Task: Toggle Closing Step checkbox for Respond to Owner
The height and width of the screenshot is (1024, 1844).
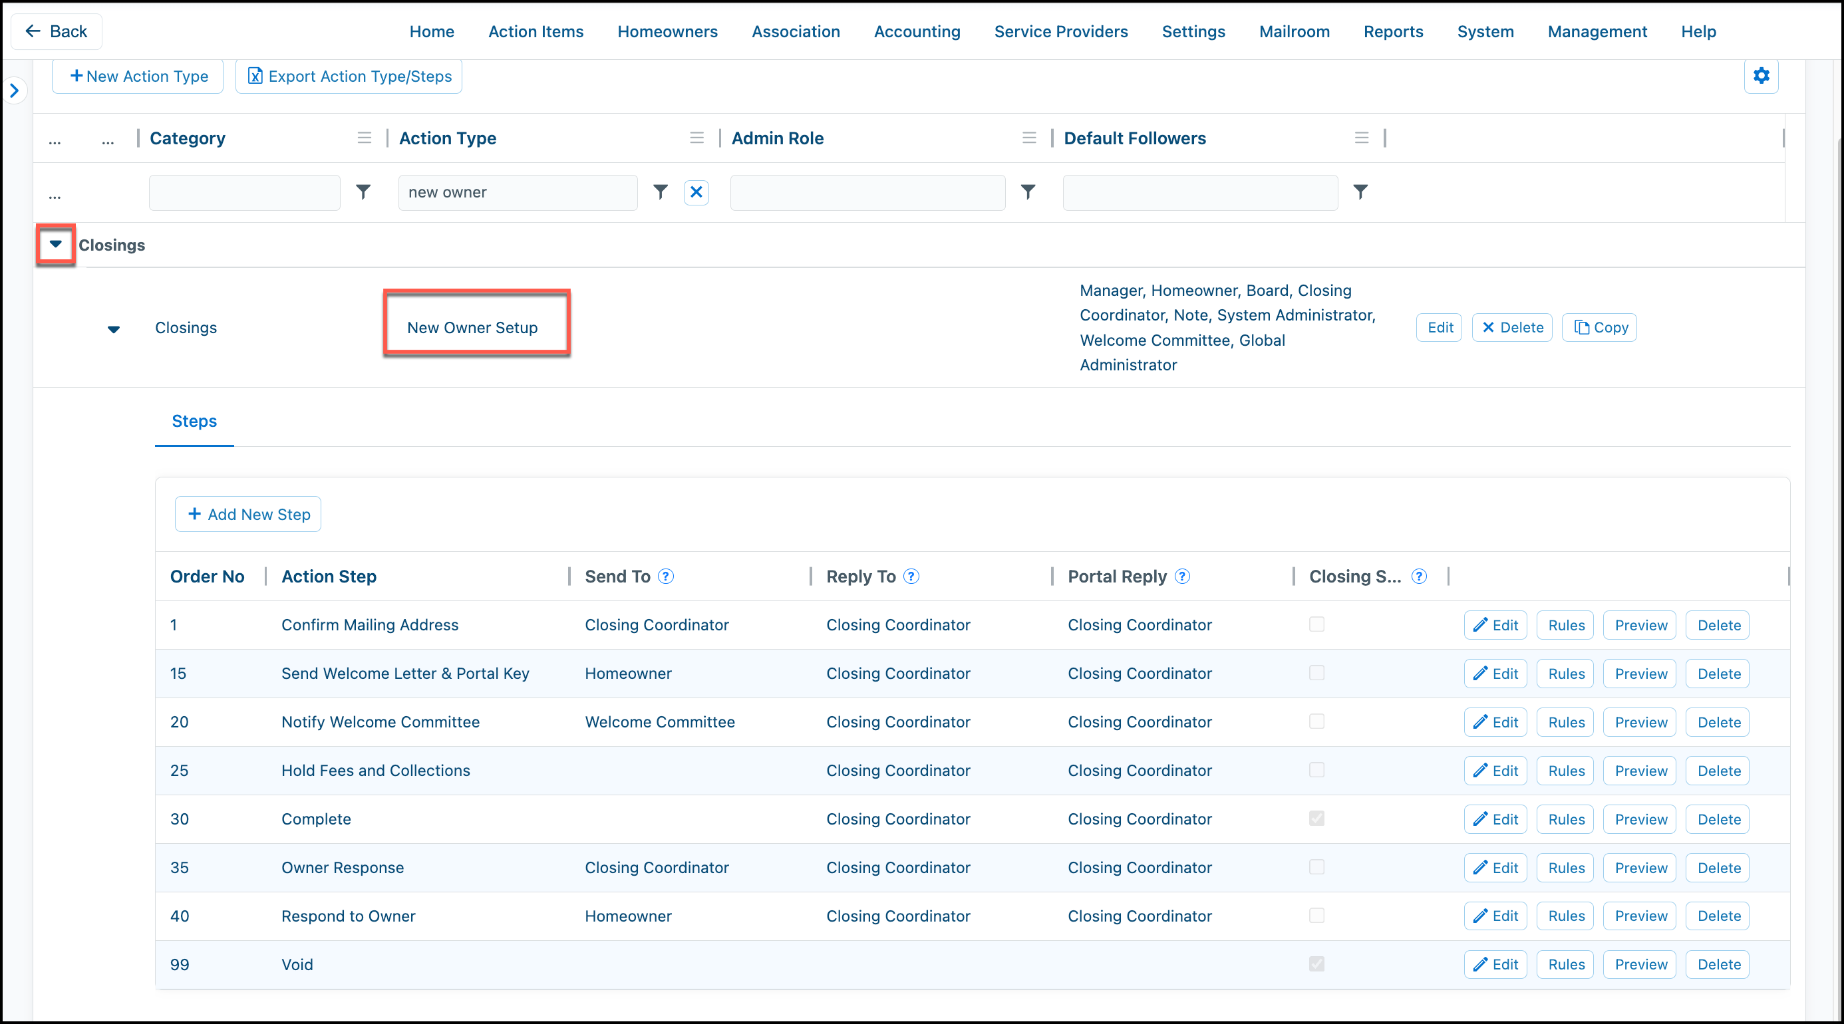Action: coord(1316,916)
